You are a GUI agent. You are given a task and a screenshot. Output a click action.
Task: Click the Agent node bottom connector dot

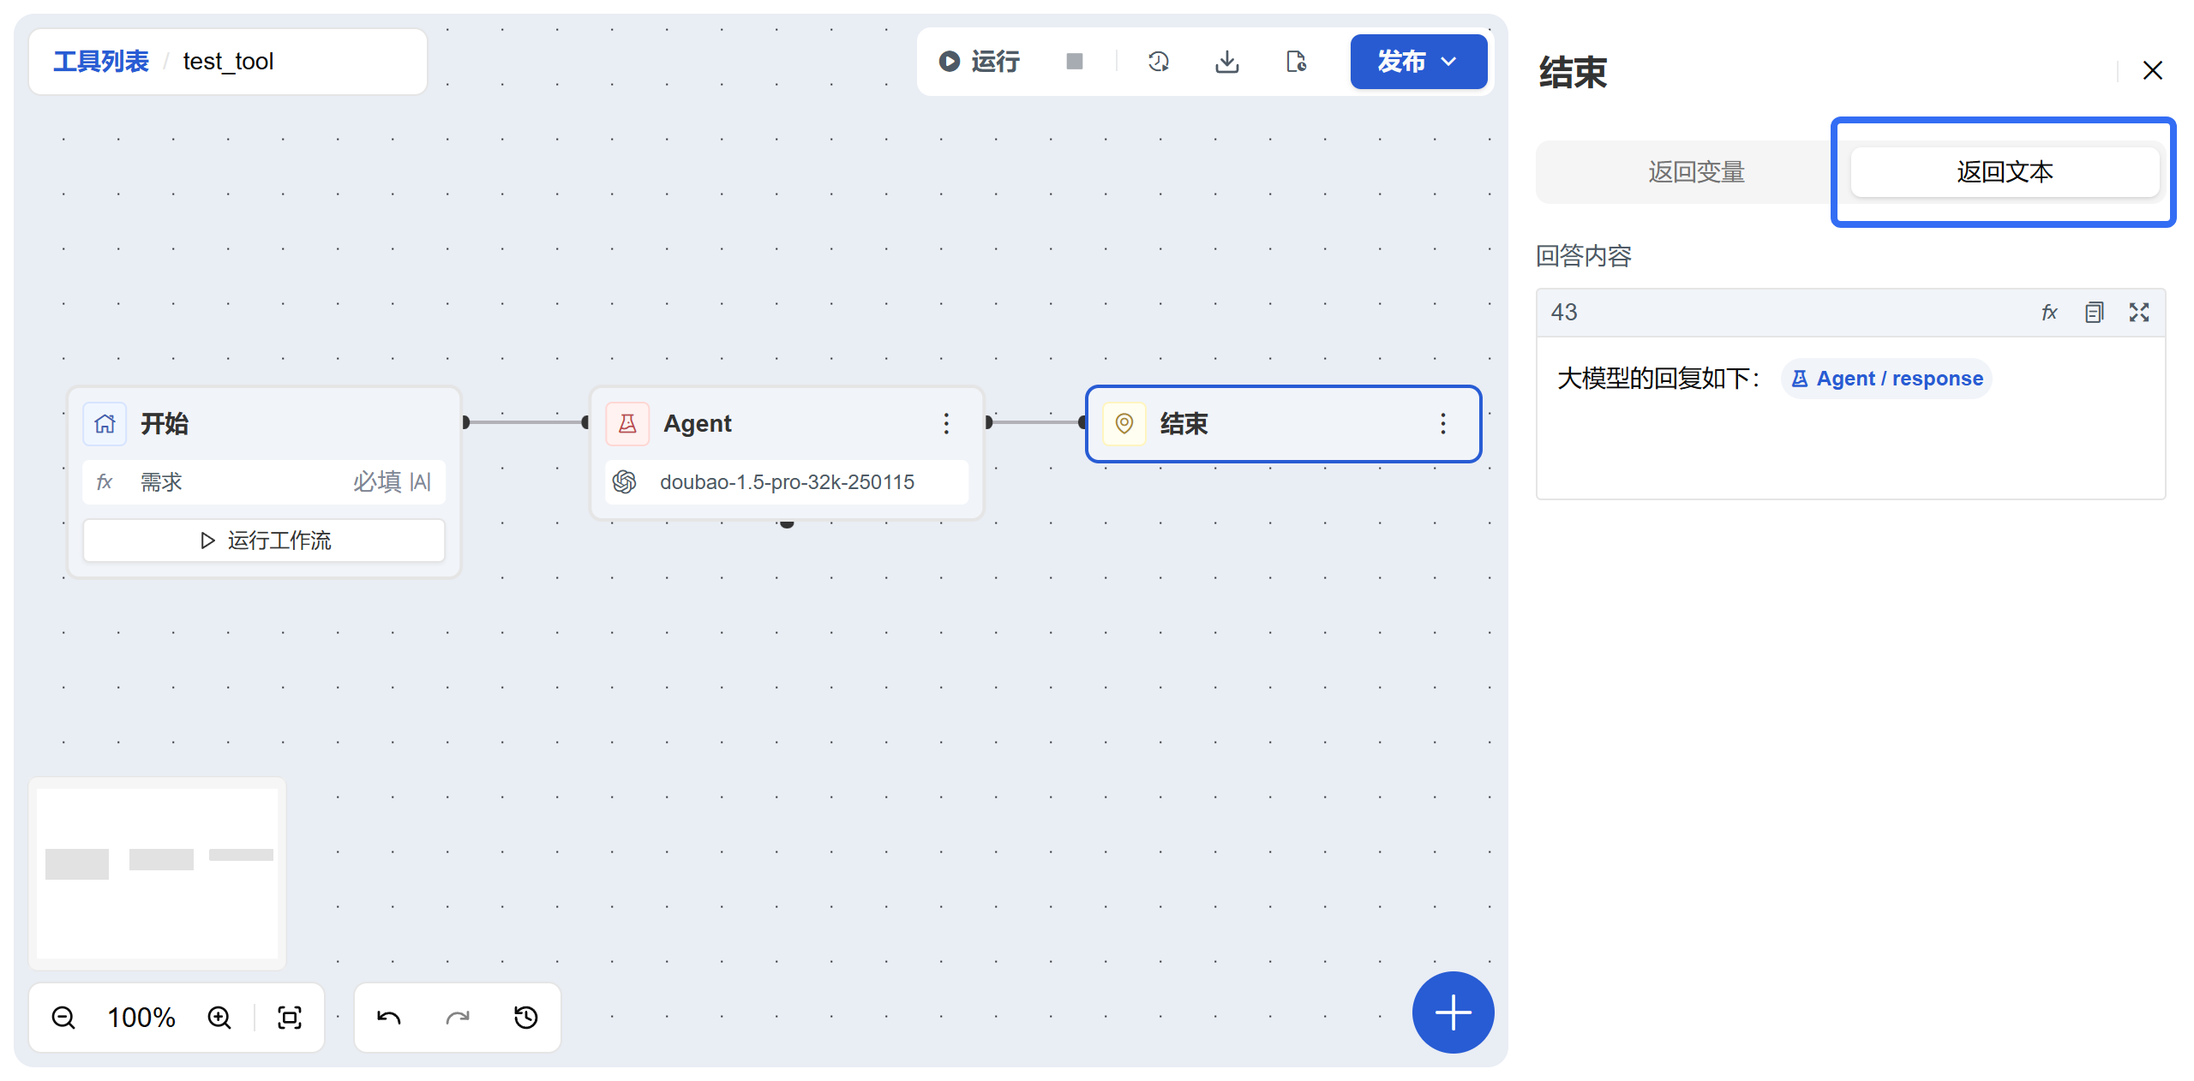(x=787, y=523)
